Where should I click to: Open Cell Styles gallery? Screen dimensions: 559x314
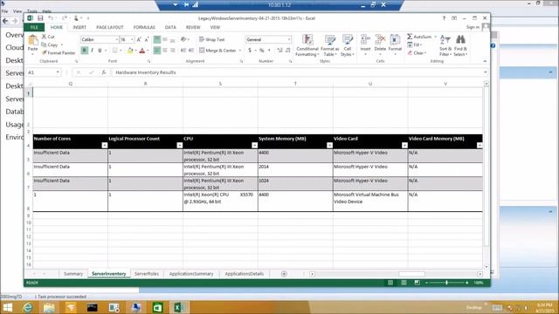pos(348,45)
